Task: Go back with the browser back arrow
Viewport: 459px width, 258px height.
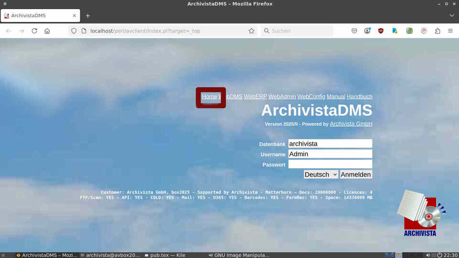Action: click(x=9, y=31)
